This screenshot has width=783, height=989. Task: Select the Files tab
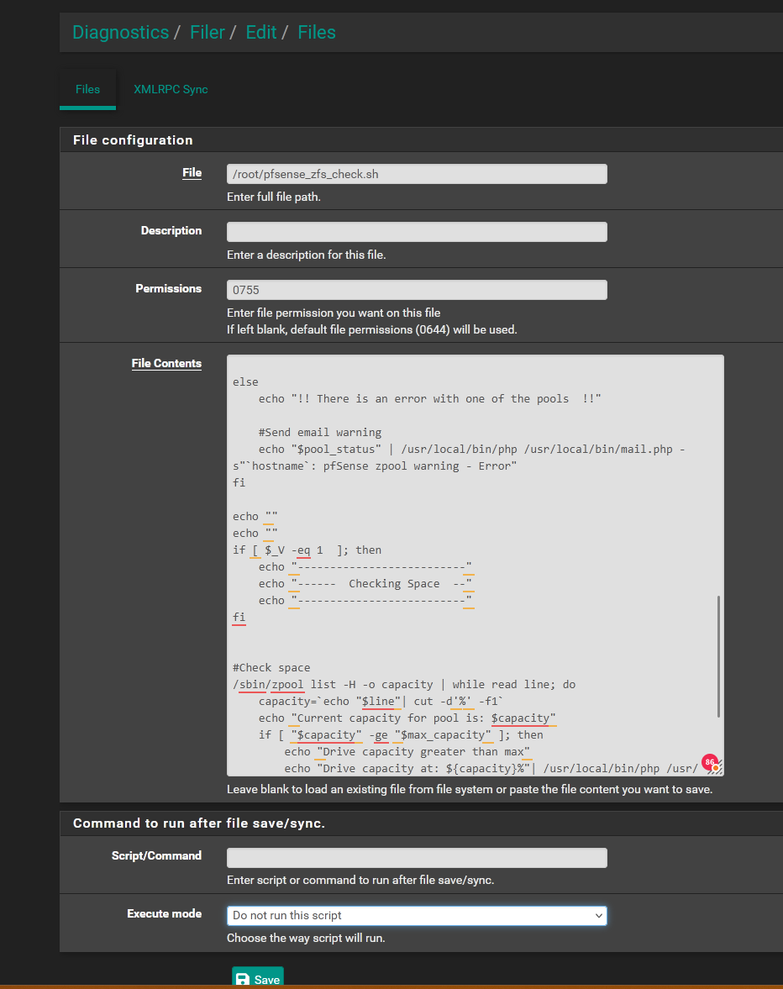87,90
